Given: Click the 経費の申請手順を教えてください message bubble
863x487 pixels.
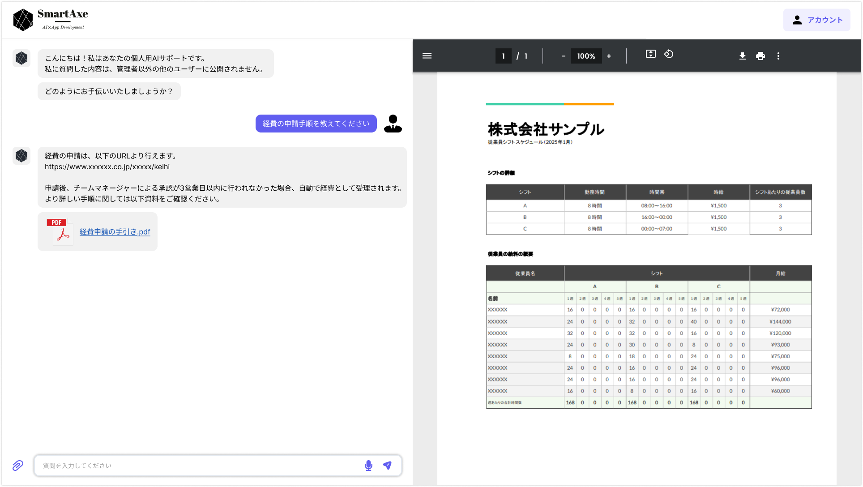Looking at the screenshot, I should 316,124.
